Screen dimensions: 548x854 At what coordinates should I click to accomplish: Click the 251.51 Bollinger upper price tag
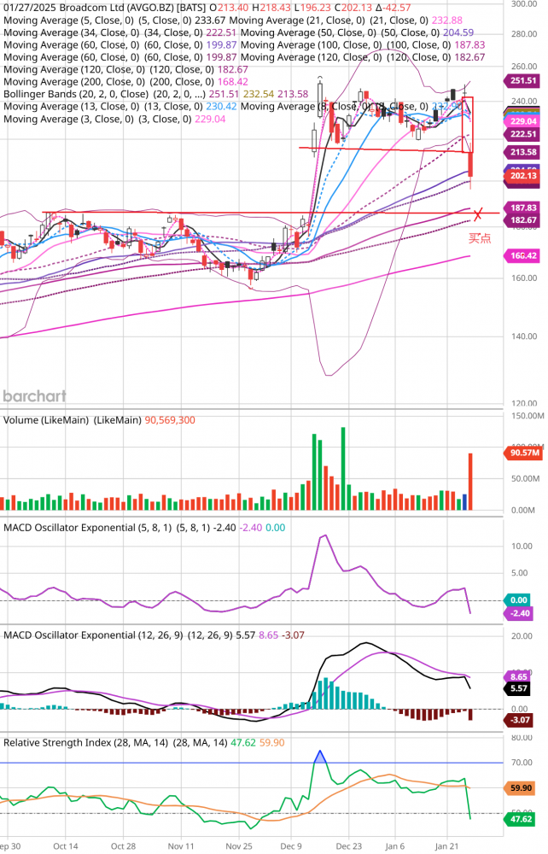click(x=523, y=80)
